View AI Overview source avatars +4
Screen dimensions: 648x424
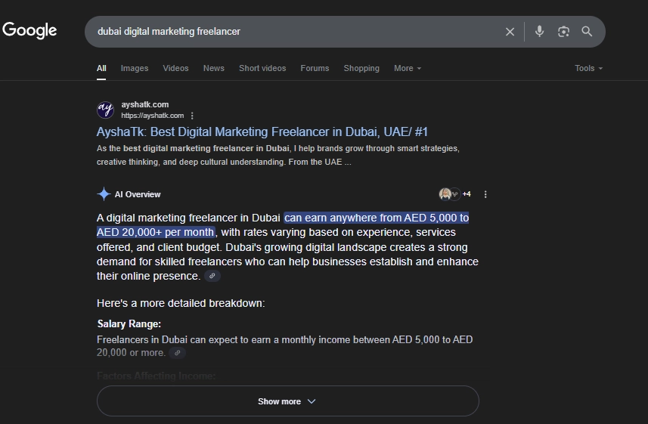point(454,193)
